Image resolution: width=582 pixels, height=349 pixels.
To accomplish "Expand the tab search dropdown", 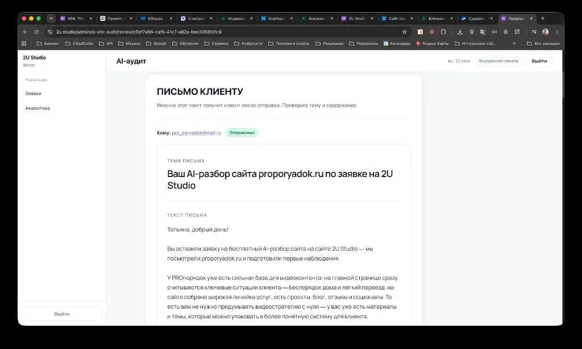I will (x=51, y=18).
